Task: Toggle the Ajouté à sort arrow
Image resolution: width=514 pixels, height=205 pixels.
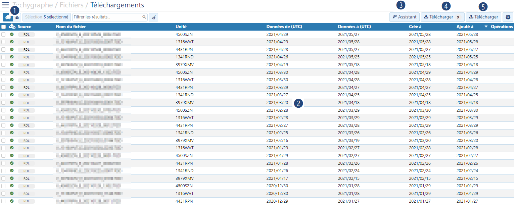Action: point(486,27)
